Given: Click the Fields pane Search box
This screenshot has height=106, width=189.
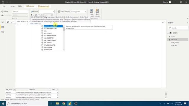Looking at the screenshot, I should 178,28.
